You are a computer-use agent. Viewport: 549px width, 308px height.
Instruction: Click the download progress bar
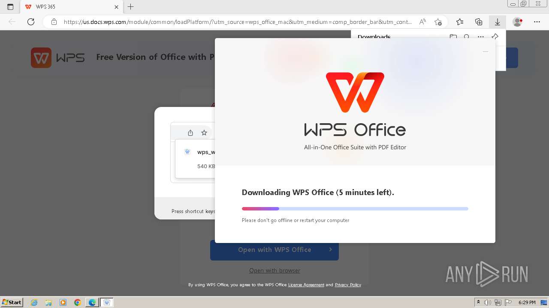355,209
